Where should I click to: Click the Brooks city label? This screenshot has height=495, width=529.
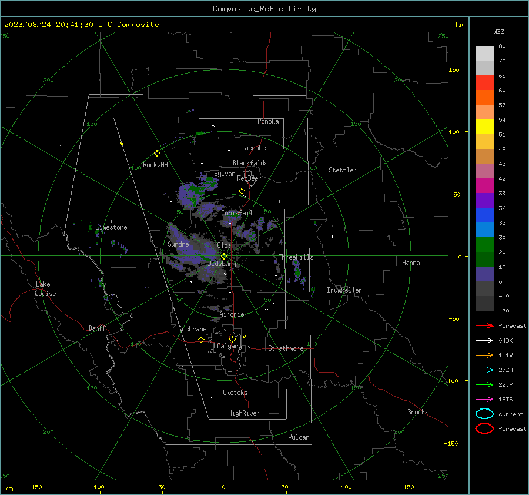tap(418, 412)
